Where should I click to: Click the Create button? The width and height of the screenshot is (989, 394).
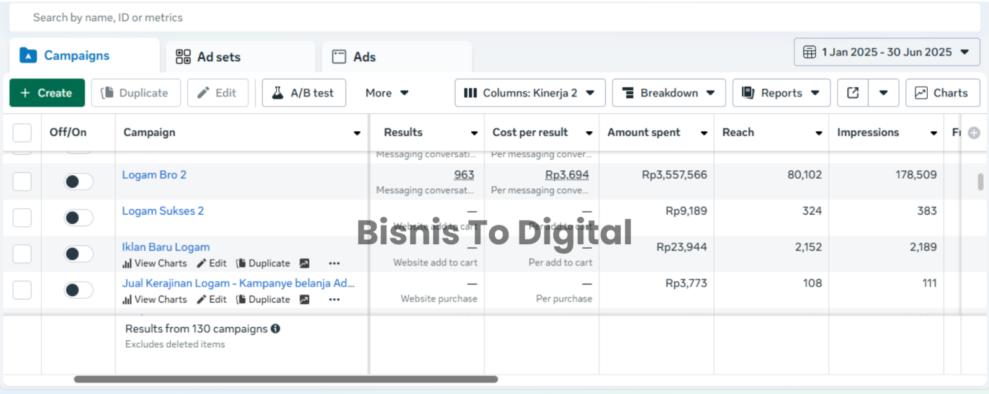[46, 93]
